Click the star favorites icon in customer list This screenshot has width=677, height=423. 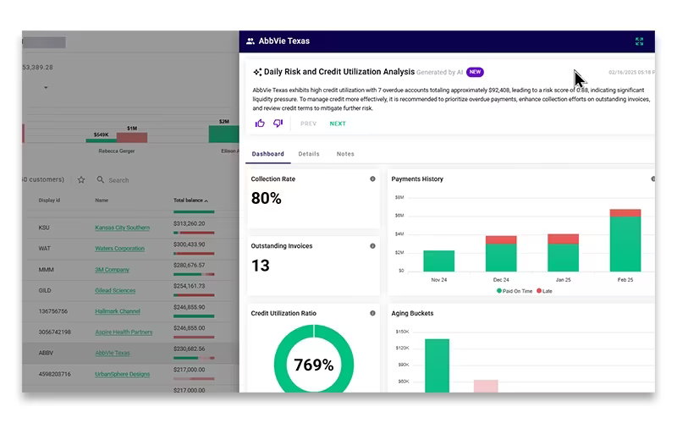pyautogui.click(x=81, y=180)
